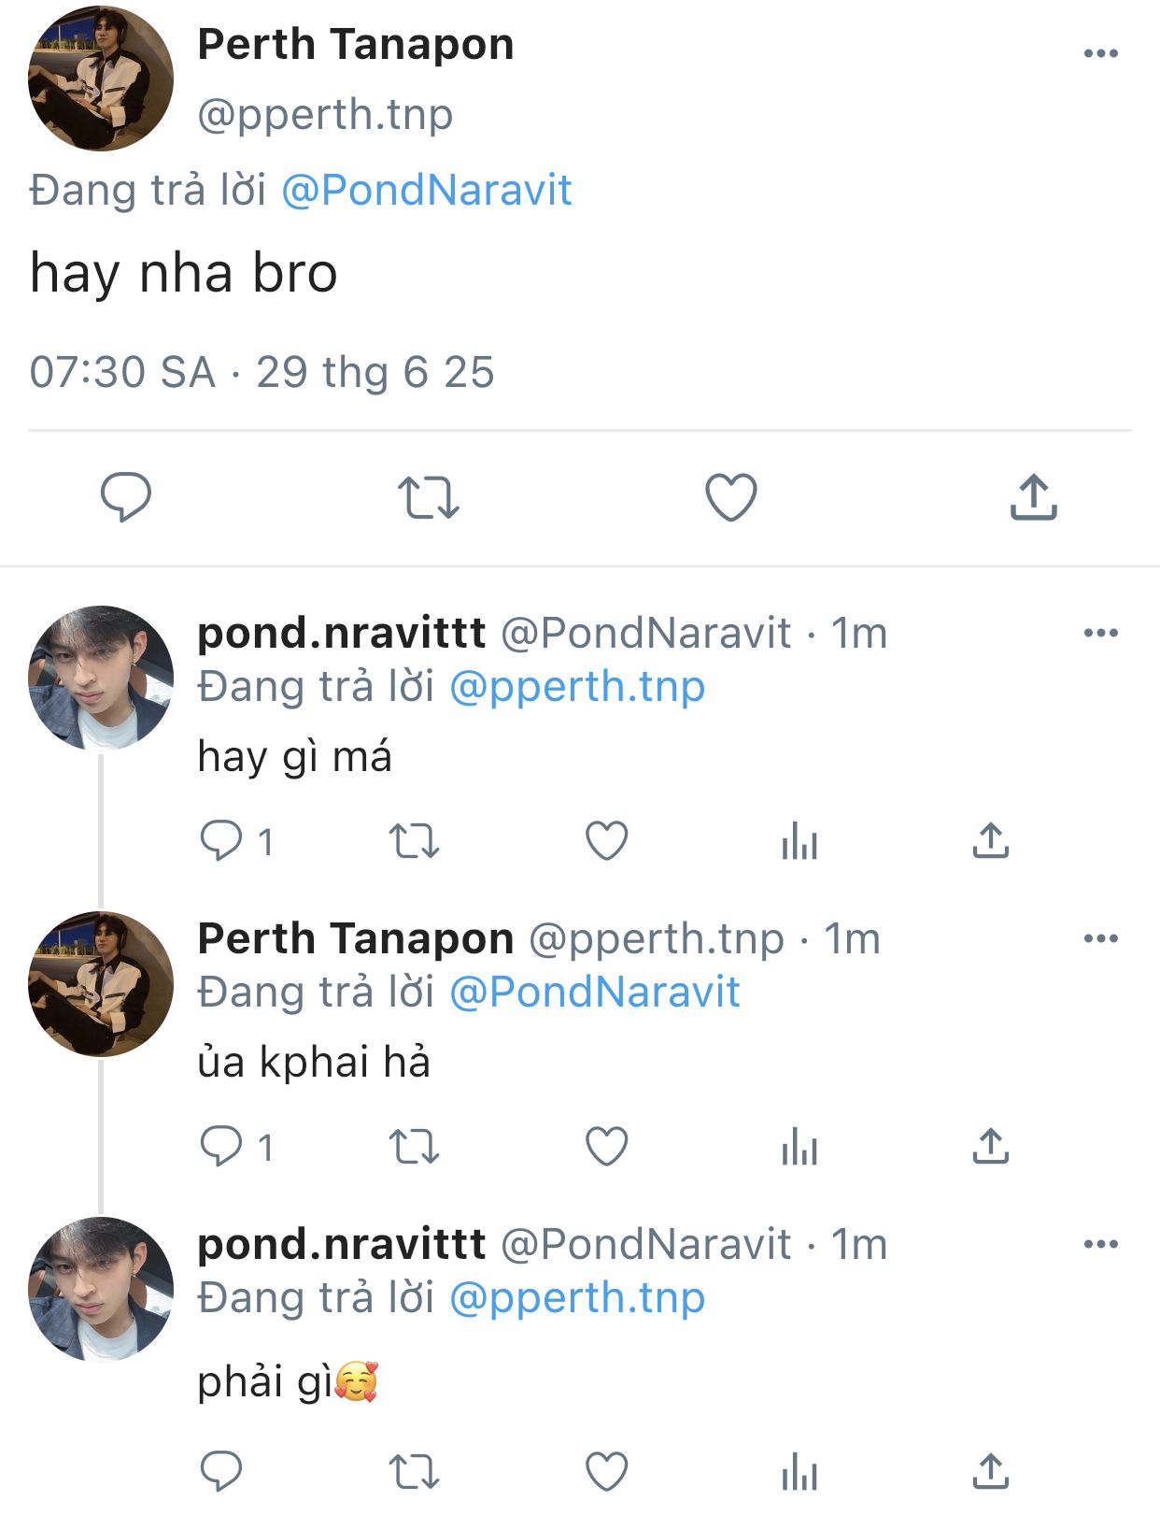The height and width of the screenshot is (1515, 1160).
Task: Reply to Perth Tanapon's main tweet
Action: click(x=125, y=496)
